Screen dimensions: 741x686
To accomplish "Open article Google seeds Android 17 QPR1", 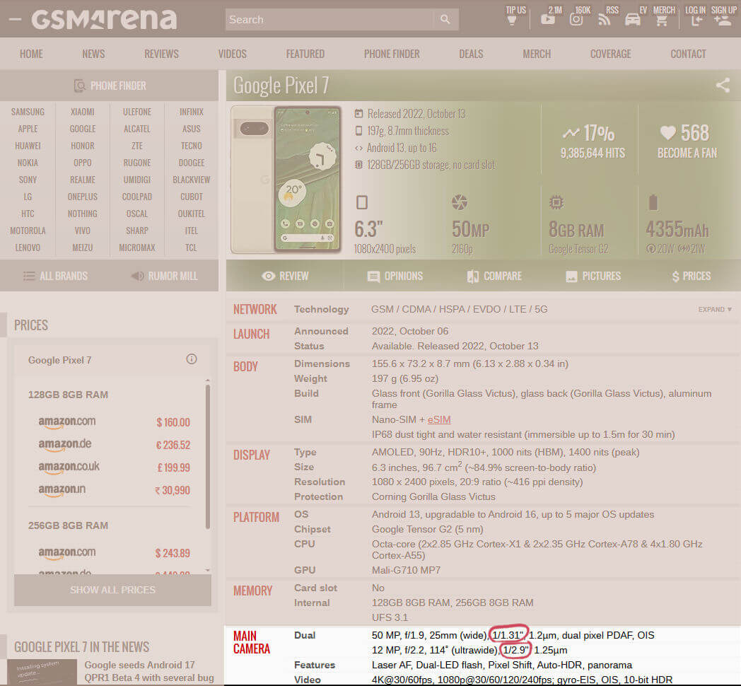I will tap(149, 671).
